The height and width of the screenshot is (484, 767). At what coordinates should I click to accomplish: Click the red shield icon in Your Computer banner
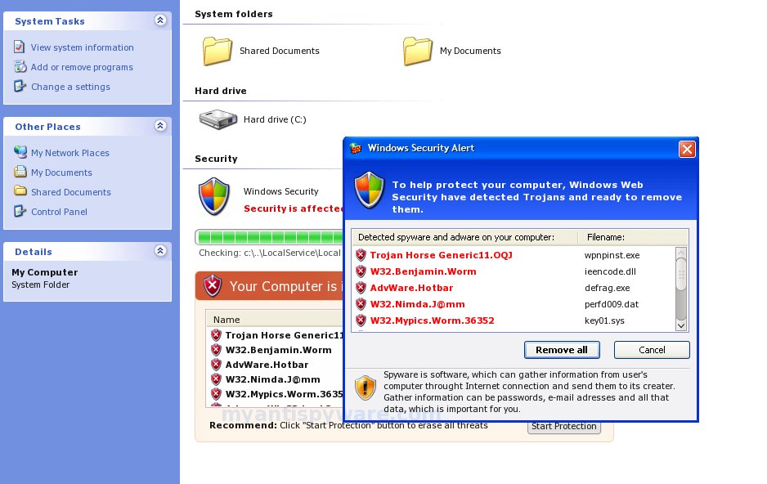click(213, 286)
